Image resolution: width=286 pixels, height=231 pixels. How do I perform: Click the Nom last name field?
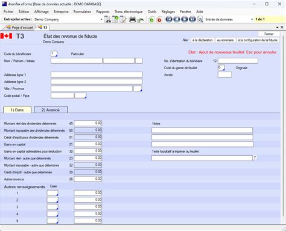pyautogui.click(x=77, y=61)
